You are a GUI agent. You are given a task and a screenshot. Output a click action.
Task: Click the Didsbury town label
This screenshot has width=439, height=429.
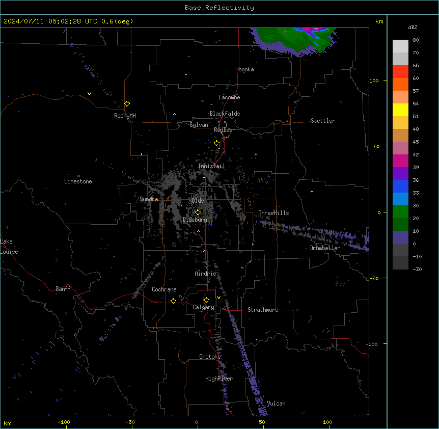click(x=195, y=220)
